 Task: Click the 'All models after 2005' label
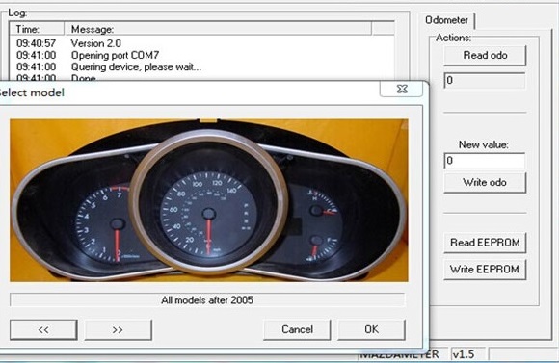207,300
